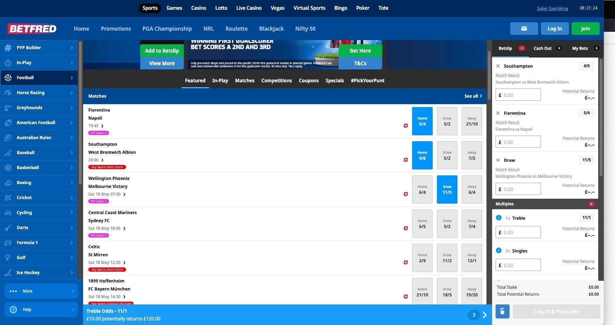Click the In-Play stopwatch icon in sidebar
The width and height of the screenshot is (615, 325).
(x=8, y=63)
